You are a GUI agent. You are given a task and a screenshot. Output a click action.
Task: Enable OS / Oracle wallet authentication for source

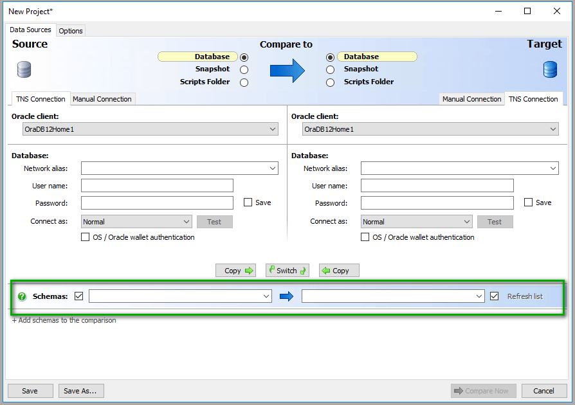[x=85, y=237]
